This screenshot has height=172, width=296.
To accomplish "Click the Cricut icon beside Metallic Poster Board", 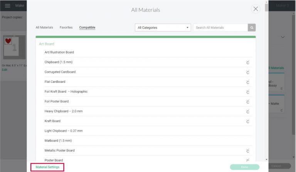I will click(x=248, y=151).
